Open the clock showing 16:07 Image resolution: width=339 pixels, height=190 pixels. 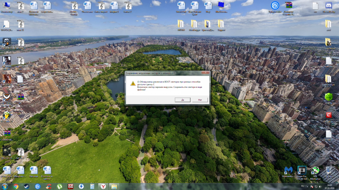pyautogui.click(x=329, y=186)
